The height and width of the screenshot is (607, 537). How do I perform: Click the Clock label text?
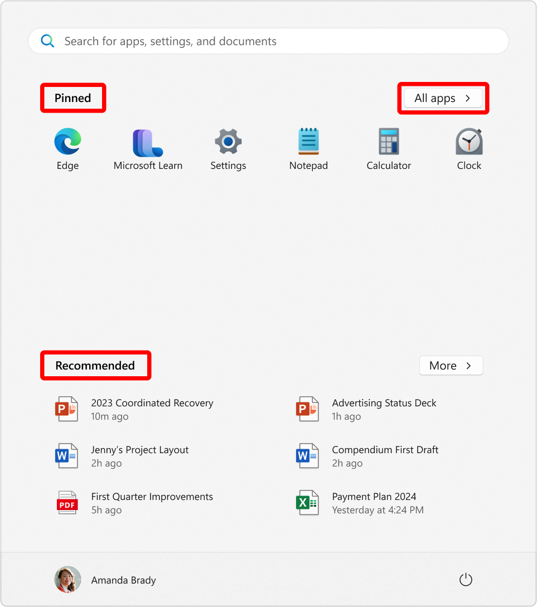(x=469, y=166)
